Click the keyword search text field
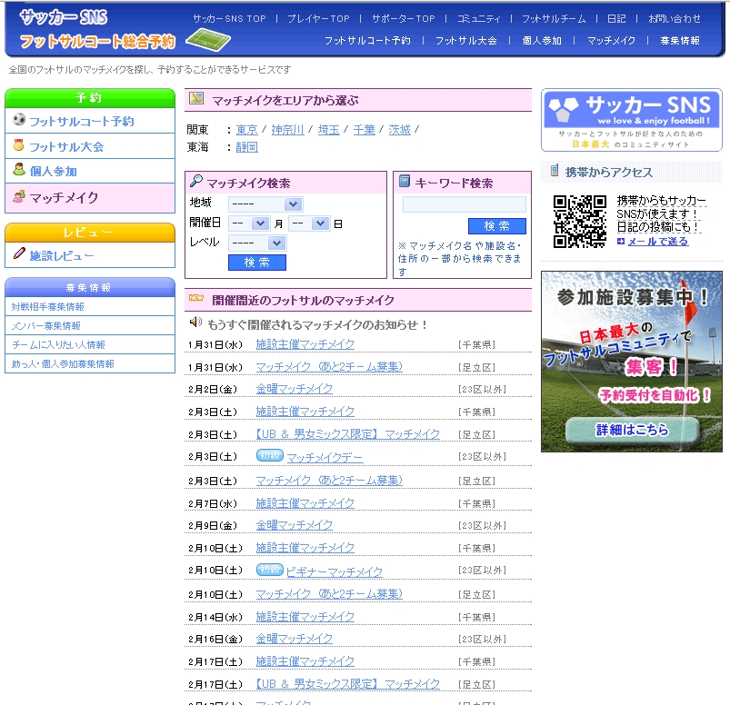The image size is (730, 705). click(x=464, y=204)
